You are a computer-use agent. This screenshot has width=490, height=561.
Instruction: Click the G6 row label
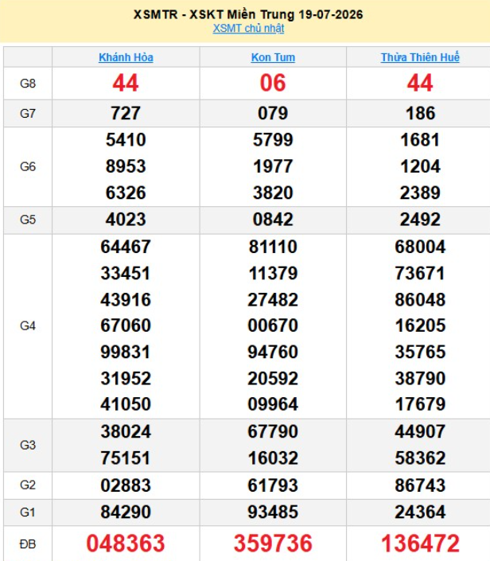[x=28, y=166]
